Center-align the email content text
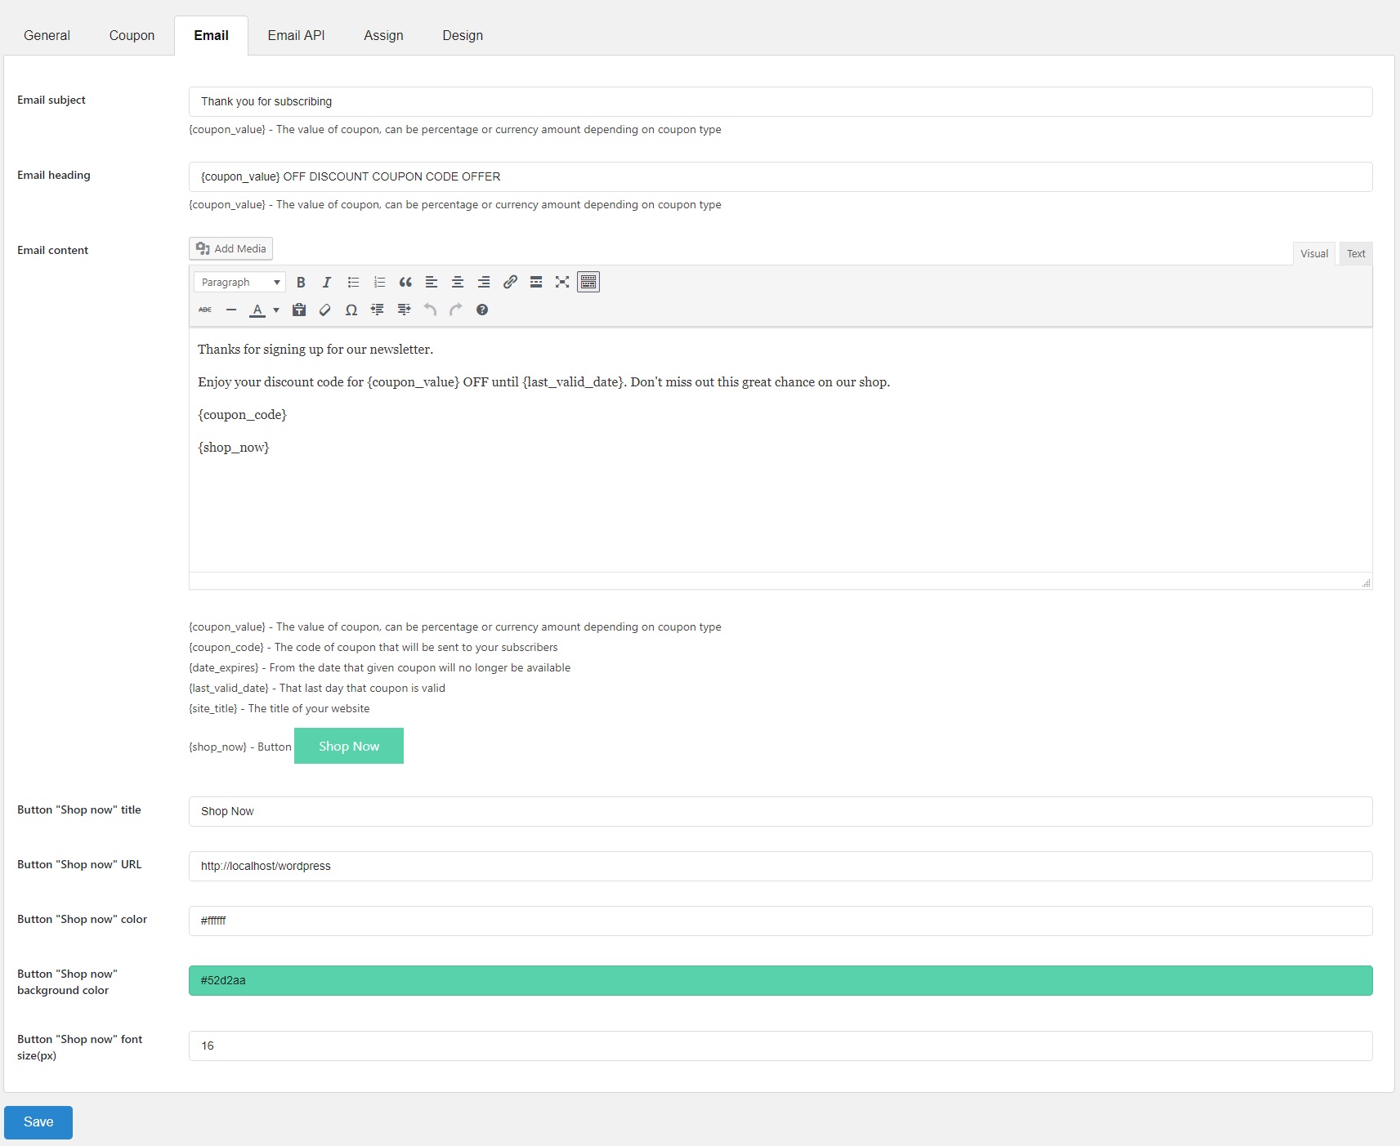Screen dimensions: 1400x1146 458,283
